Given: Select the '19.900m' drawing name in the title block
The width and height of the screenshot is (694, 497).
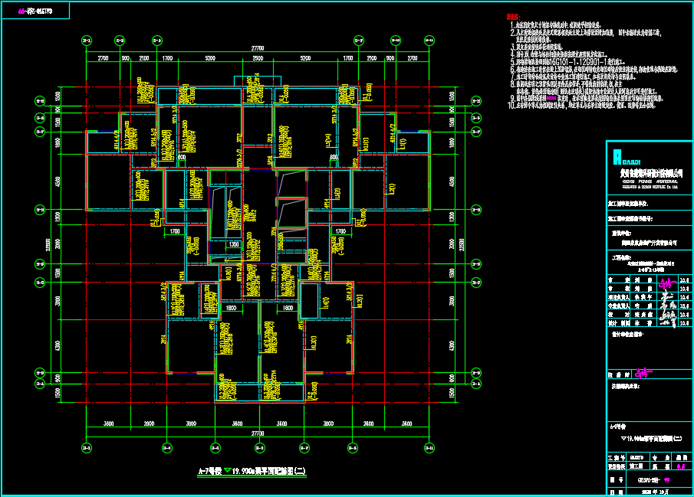Looking at the screenshot, I should (650, 439).
